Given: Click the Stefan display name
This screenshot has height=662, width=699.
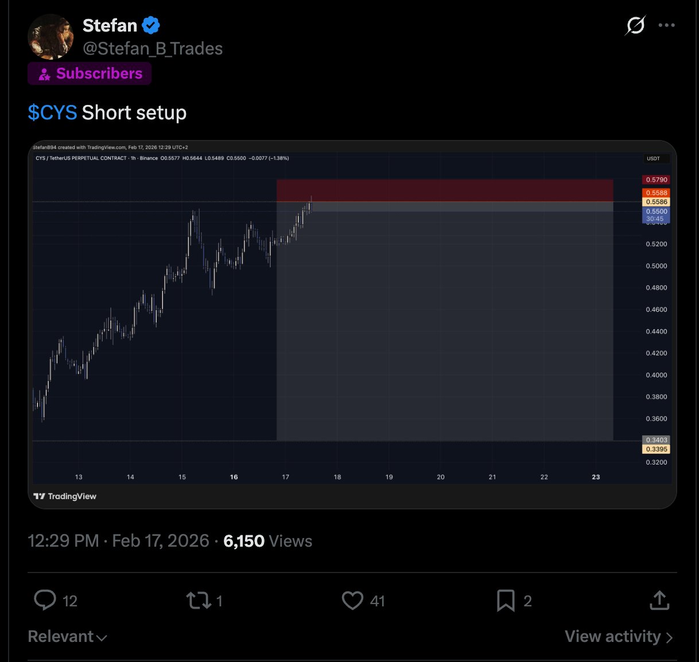Looking at the screenshot, I should coord(110,25).
